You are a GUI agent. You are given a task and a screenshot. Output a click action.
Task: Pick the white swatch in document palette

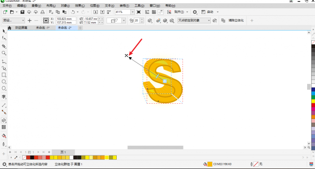pyautogui.click(x=71, y=157)
